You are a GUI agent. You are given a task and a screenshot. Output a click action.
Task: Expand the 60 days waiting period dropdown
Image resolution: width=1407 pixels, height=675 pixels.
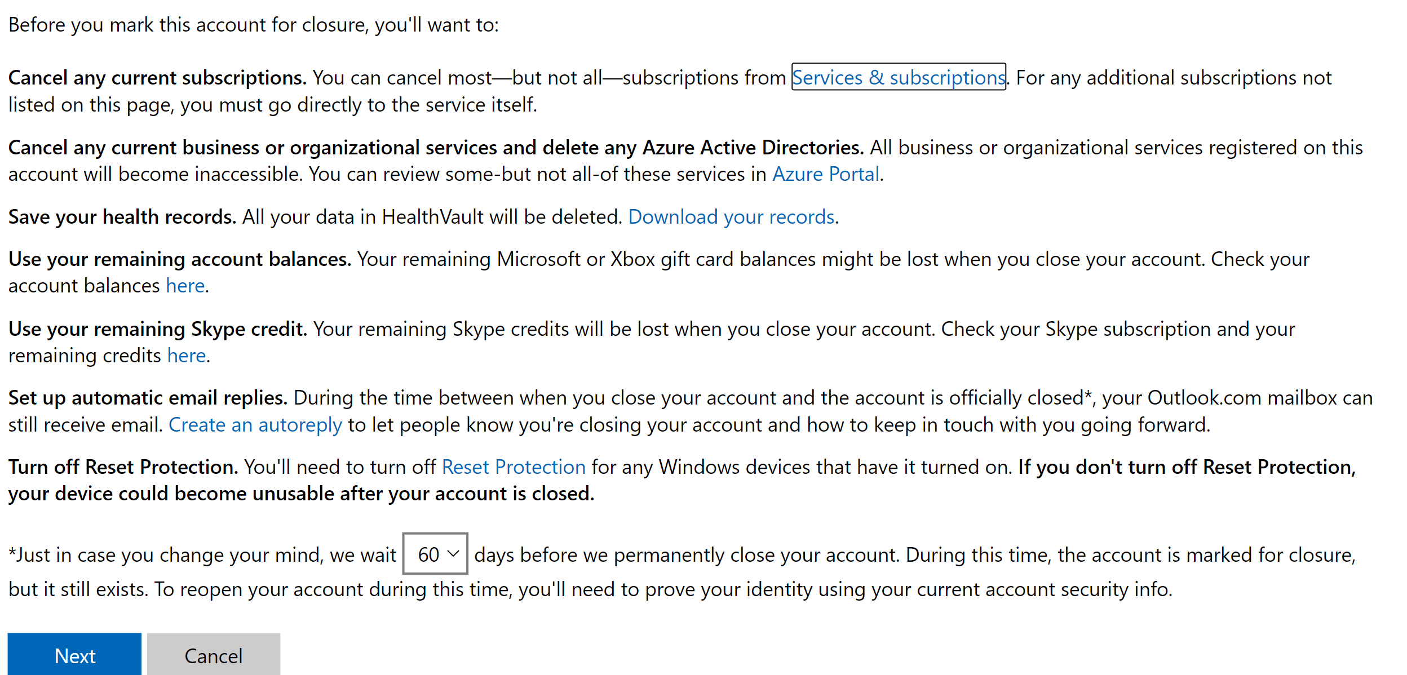pos(435,554)
